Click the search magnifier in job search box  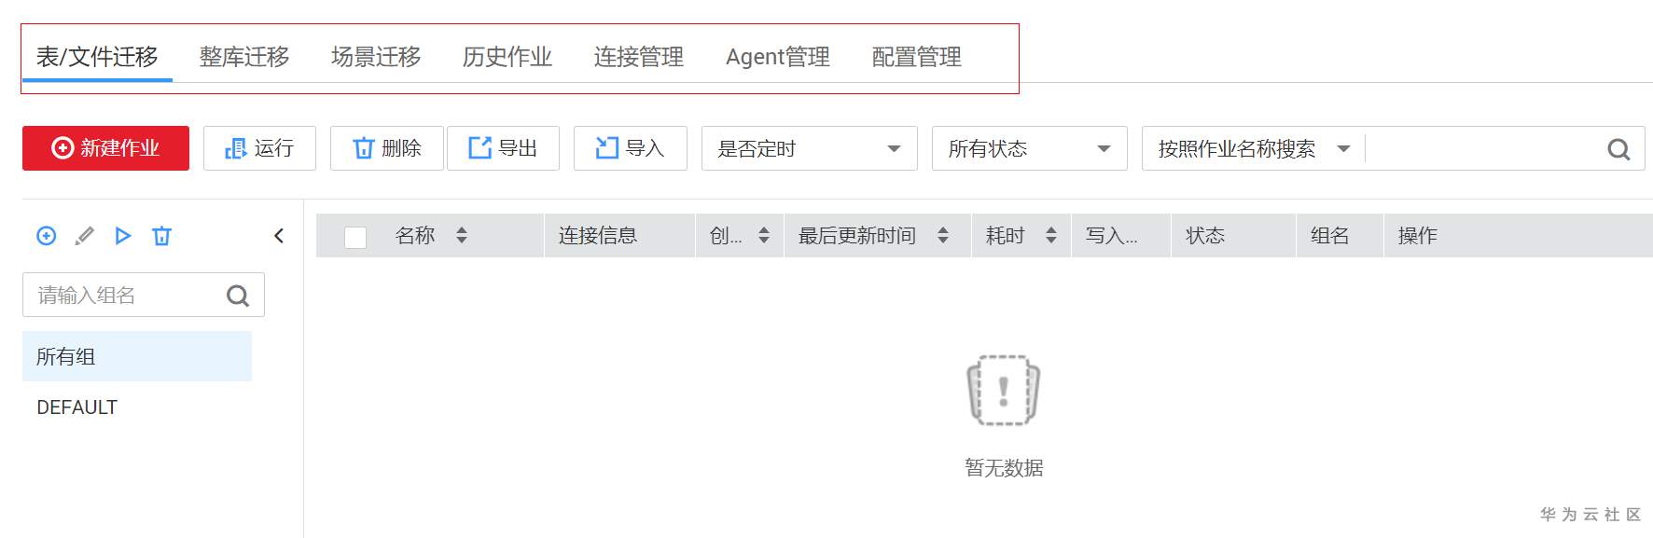pos(1618,149)
